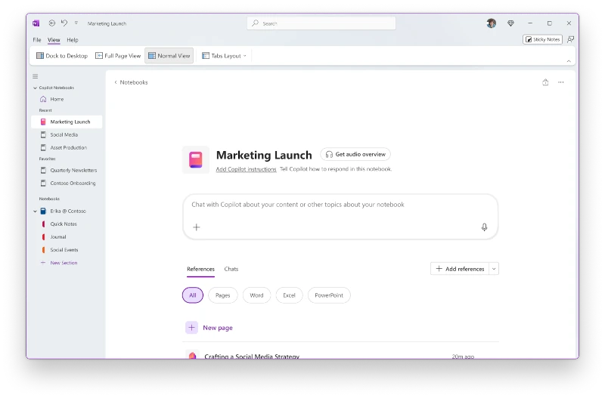Click the hamburger navigation menu icon
This screenshot has height=398, width=605.
[x=35, y=76]
